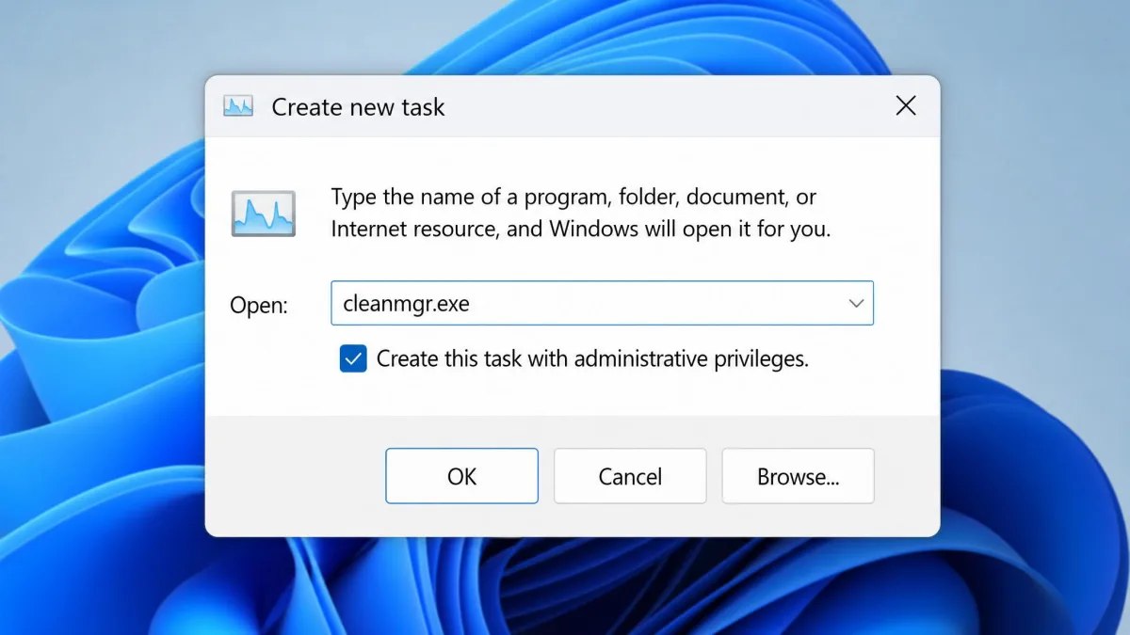
Task: Confirm the new task with OK
Action: [x=461, y=476]
